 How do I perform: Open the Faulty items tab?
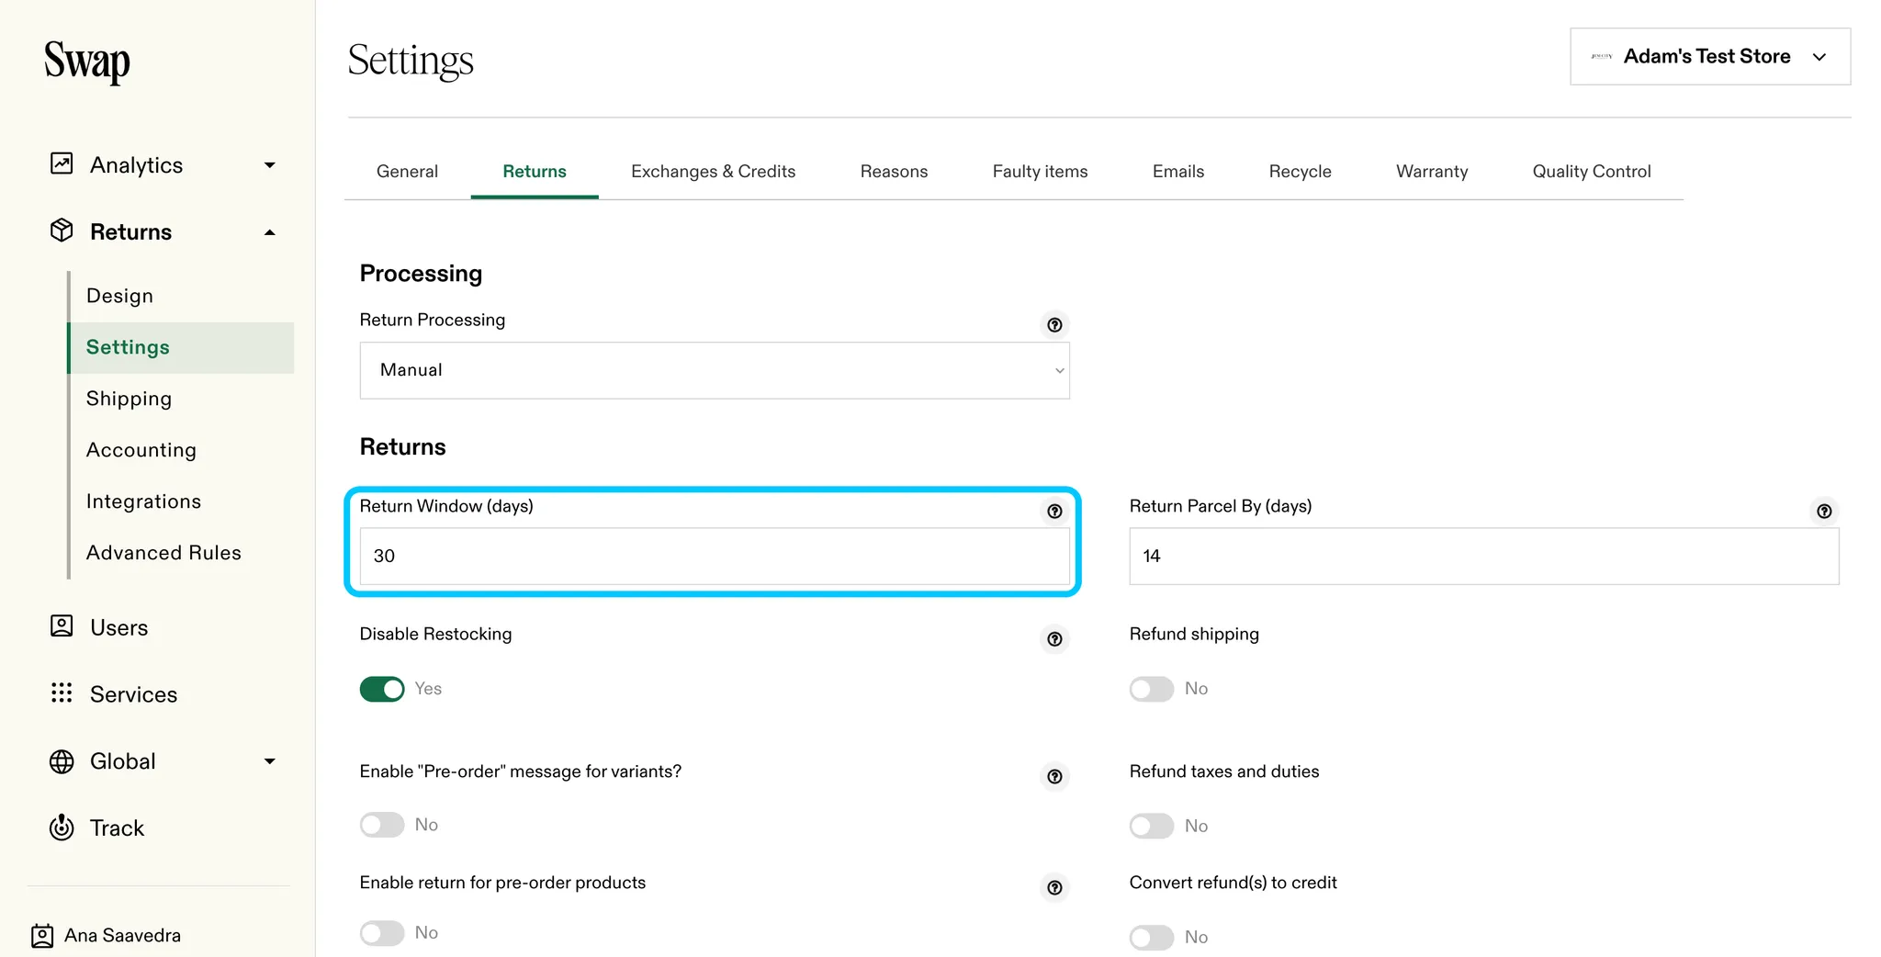tap(1040, 172)
